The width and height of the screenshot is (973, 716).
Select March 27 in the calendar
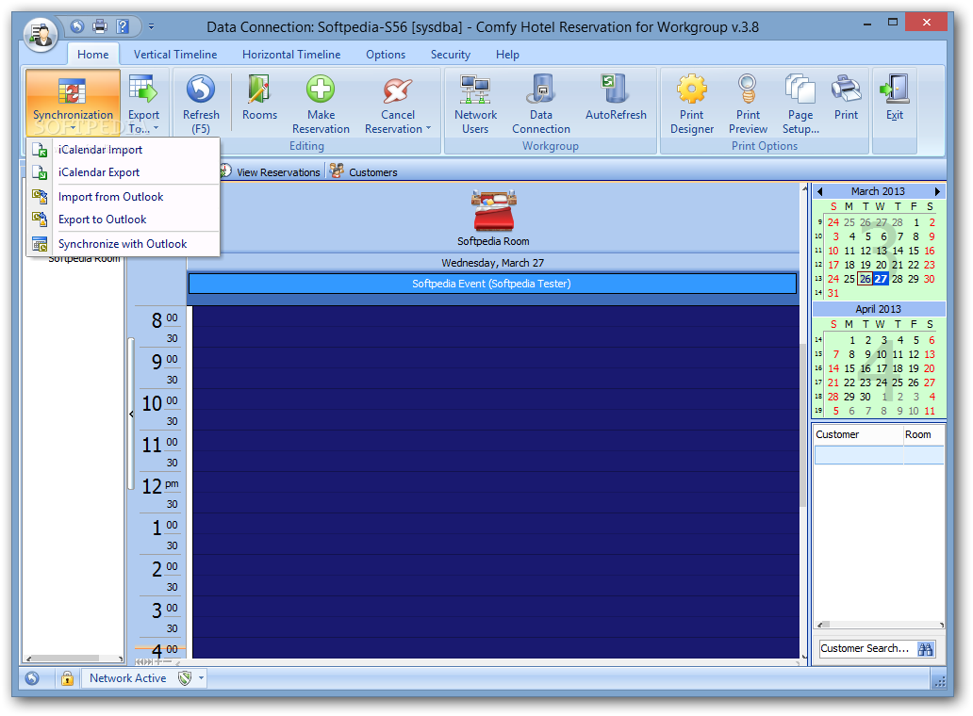pyautogui.click(x=881, y=279)
